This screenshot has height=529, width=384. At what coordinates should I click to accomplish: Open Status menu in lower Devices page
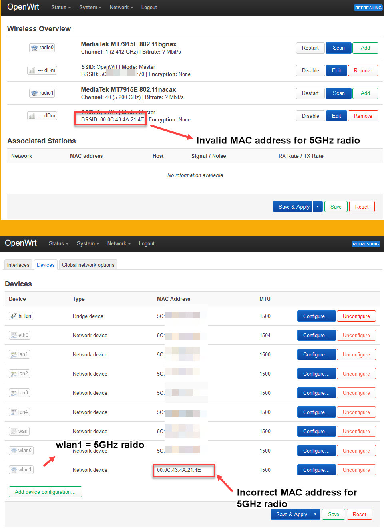58,243
